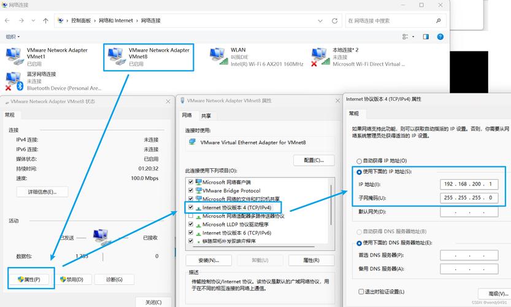Click the 子网掩码 input field
The image size is (511, 307).
click(469, 198)
